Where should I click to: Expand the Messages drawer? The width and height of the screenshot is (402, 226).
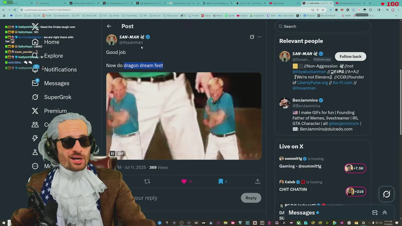[x=385, y=213]
